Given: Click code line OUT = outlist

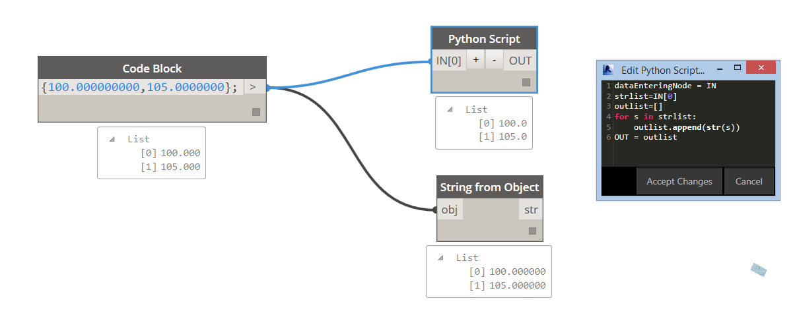Looking at the screenshot, I should (645, 137).
